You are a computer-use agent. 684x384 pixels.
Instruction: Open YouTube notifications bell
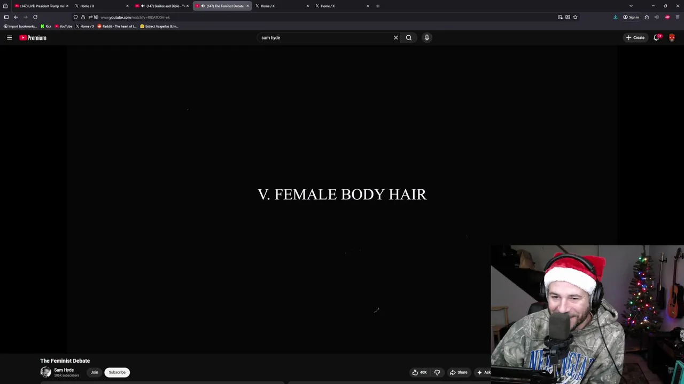(657, 38)
